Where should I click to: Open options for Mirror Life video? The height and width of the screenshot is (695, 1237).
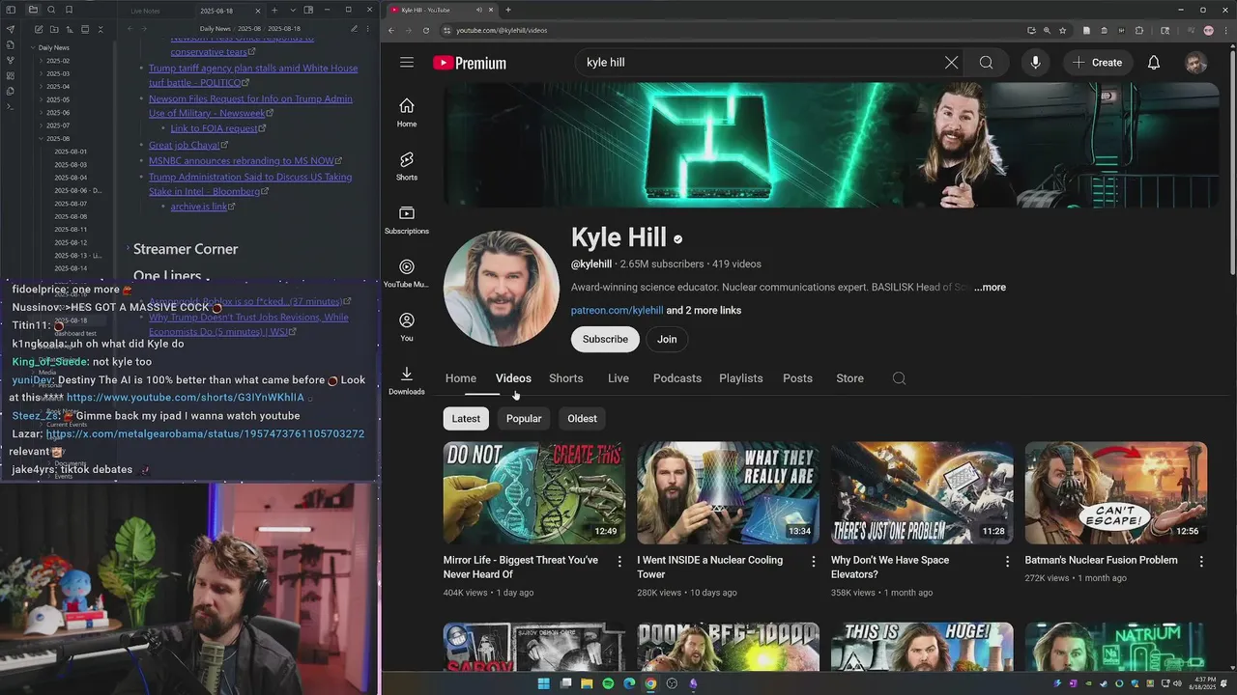(x=619, y=561)
